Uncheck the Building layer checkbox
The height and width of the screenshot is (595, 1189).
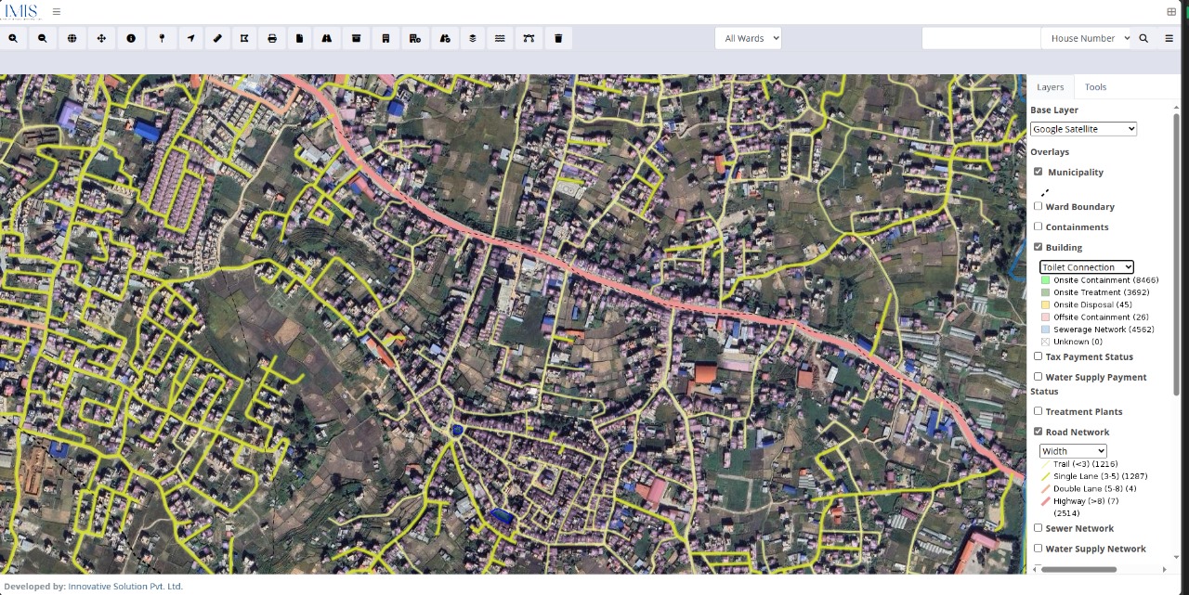[x=1038, y=247]
